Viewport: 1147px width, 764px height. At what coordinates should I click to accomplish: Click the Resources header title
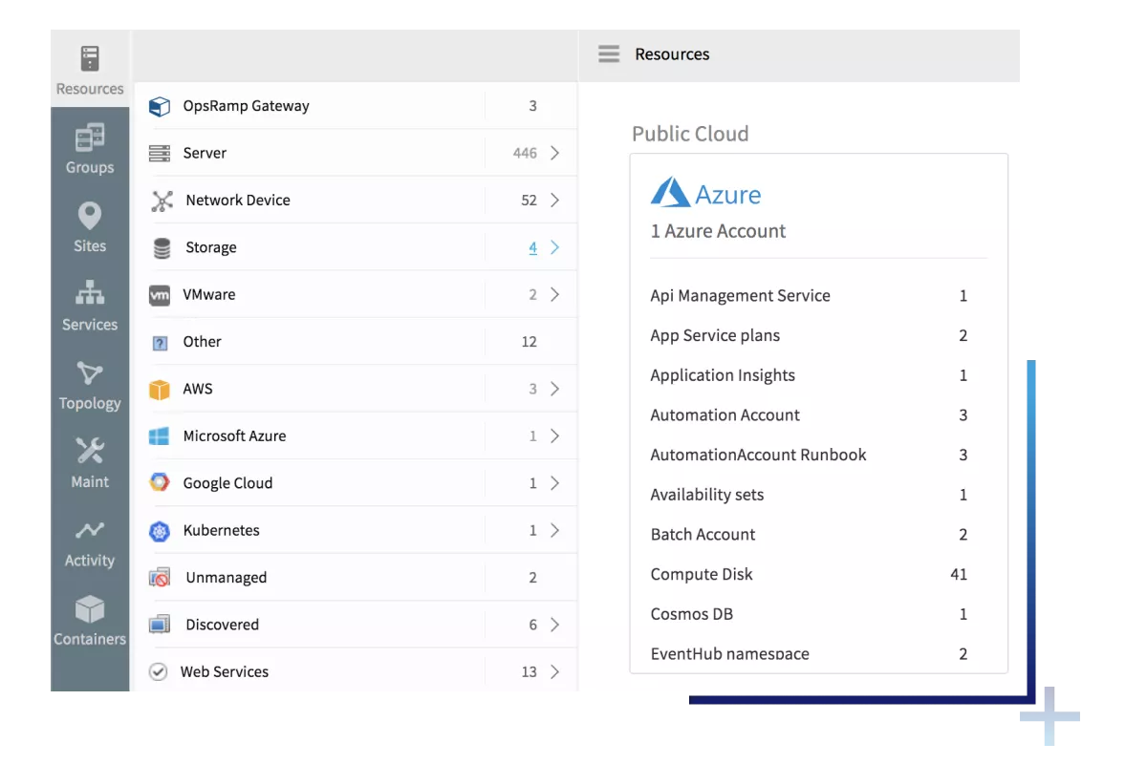click(x=672, y=54)
